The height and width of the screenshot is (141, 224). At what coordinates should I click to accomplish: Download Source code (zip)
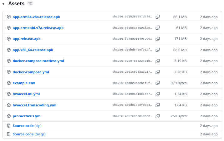click(27, 126)
